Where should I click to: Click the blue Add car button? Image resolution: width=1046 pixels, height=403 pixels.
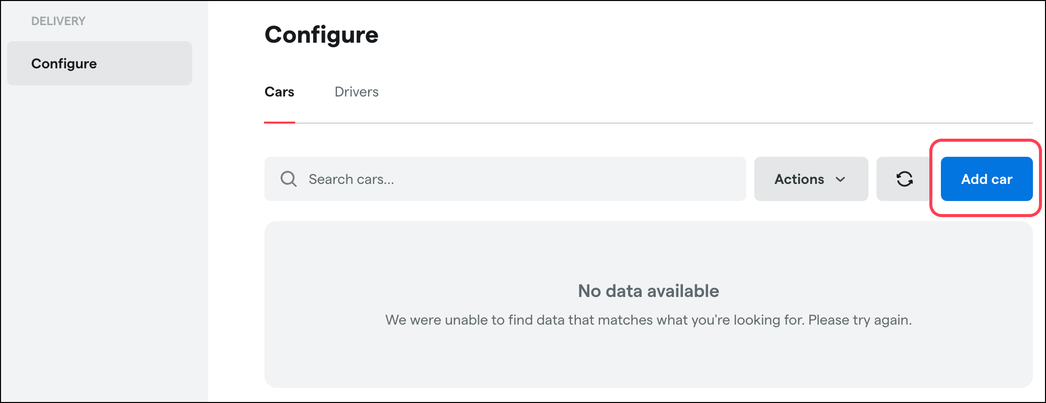tap(987, 179)
